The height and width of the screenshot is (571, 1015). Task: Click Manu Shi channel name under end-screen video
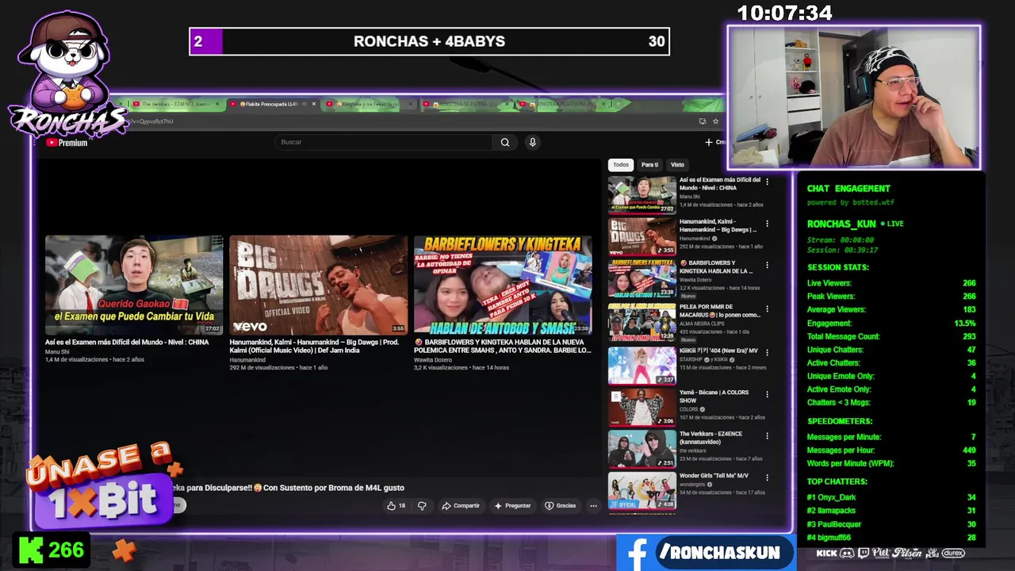[57, 351]
